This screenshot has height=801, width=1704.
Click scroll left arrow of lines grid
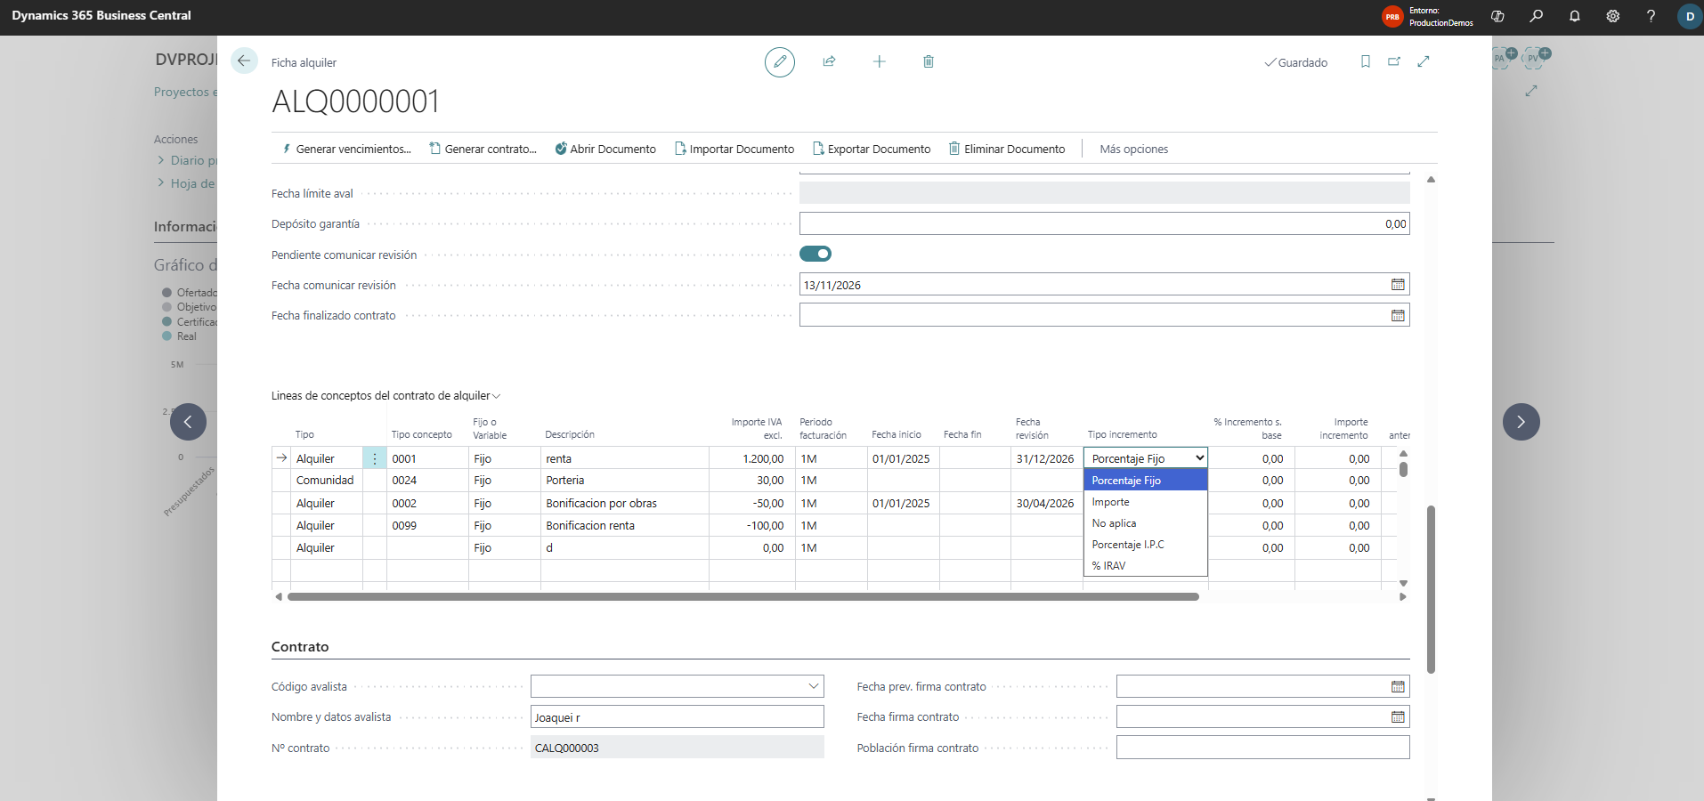coord(279,597)
